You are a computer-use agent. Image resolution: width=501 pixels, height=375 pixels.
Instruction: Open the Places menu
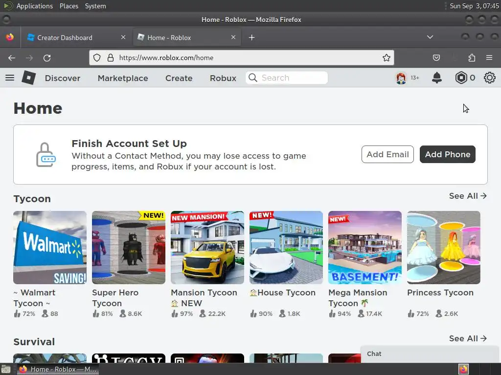coord(68,6)
